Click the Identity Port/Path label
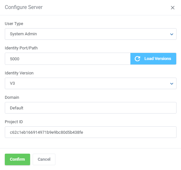Screen dimensions: 181x170 (21, 48)
